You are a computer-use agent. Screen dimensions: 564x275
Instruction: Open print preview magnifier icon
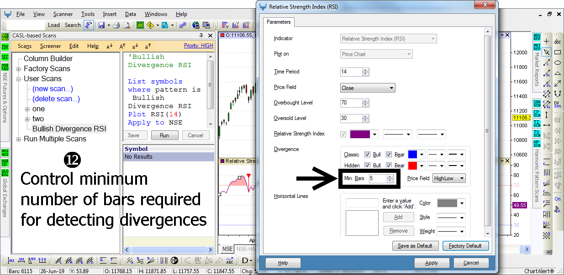[127, 25]
